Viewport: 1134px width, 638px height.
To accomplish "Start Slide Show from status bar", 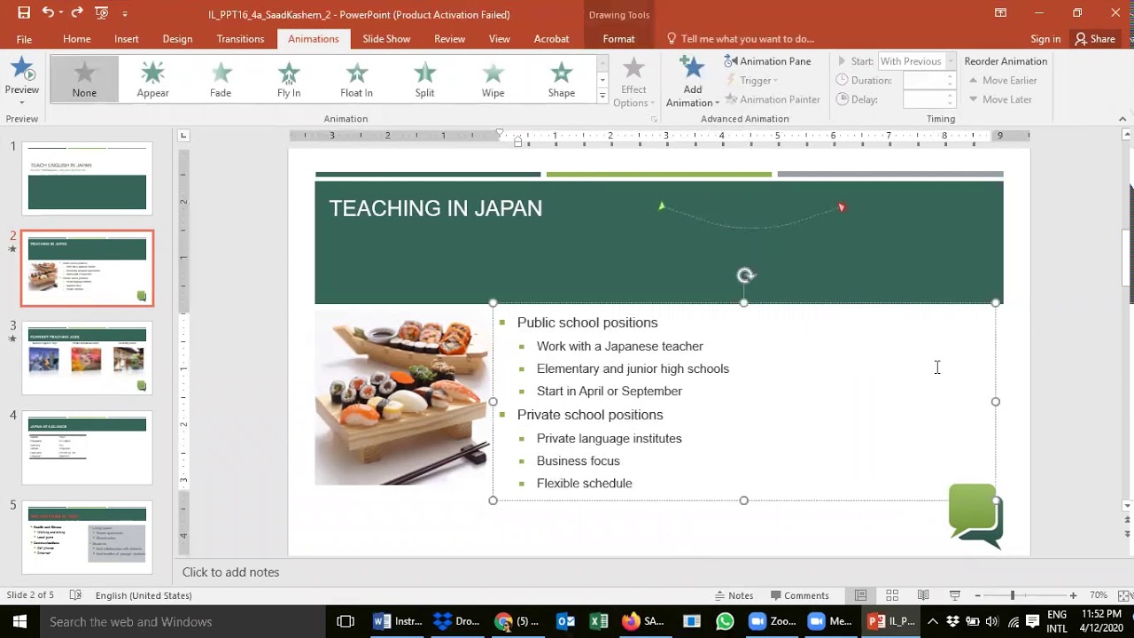I will pos(954,595).
